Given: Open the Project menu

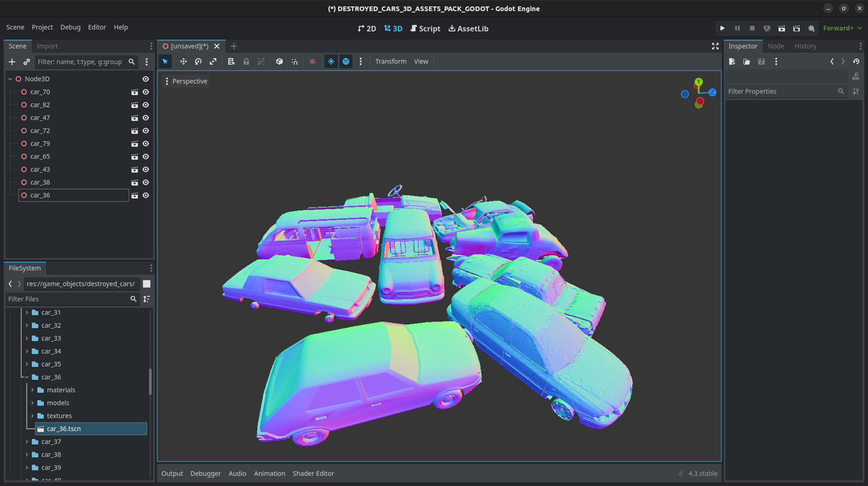Looking at the screenshot, I should pos(42,27).
